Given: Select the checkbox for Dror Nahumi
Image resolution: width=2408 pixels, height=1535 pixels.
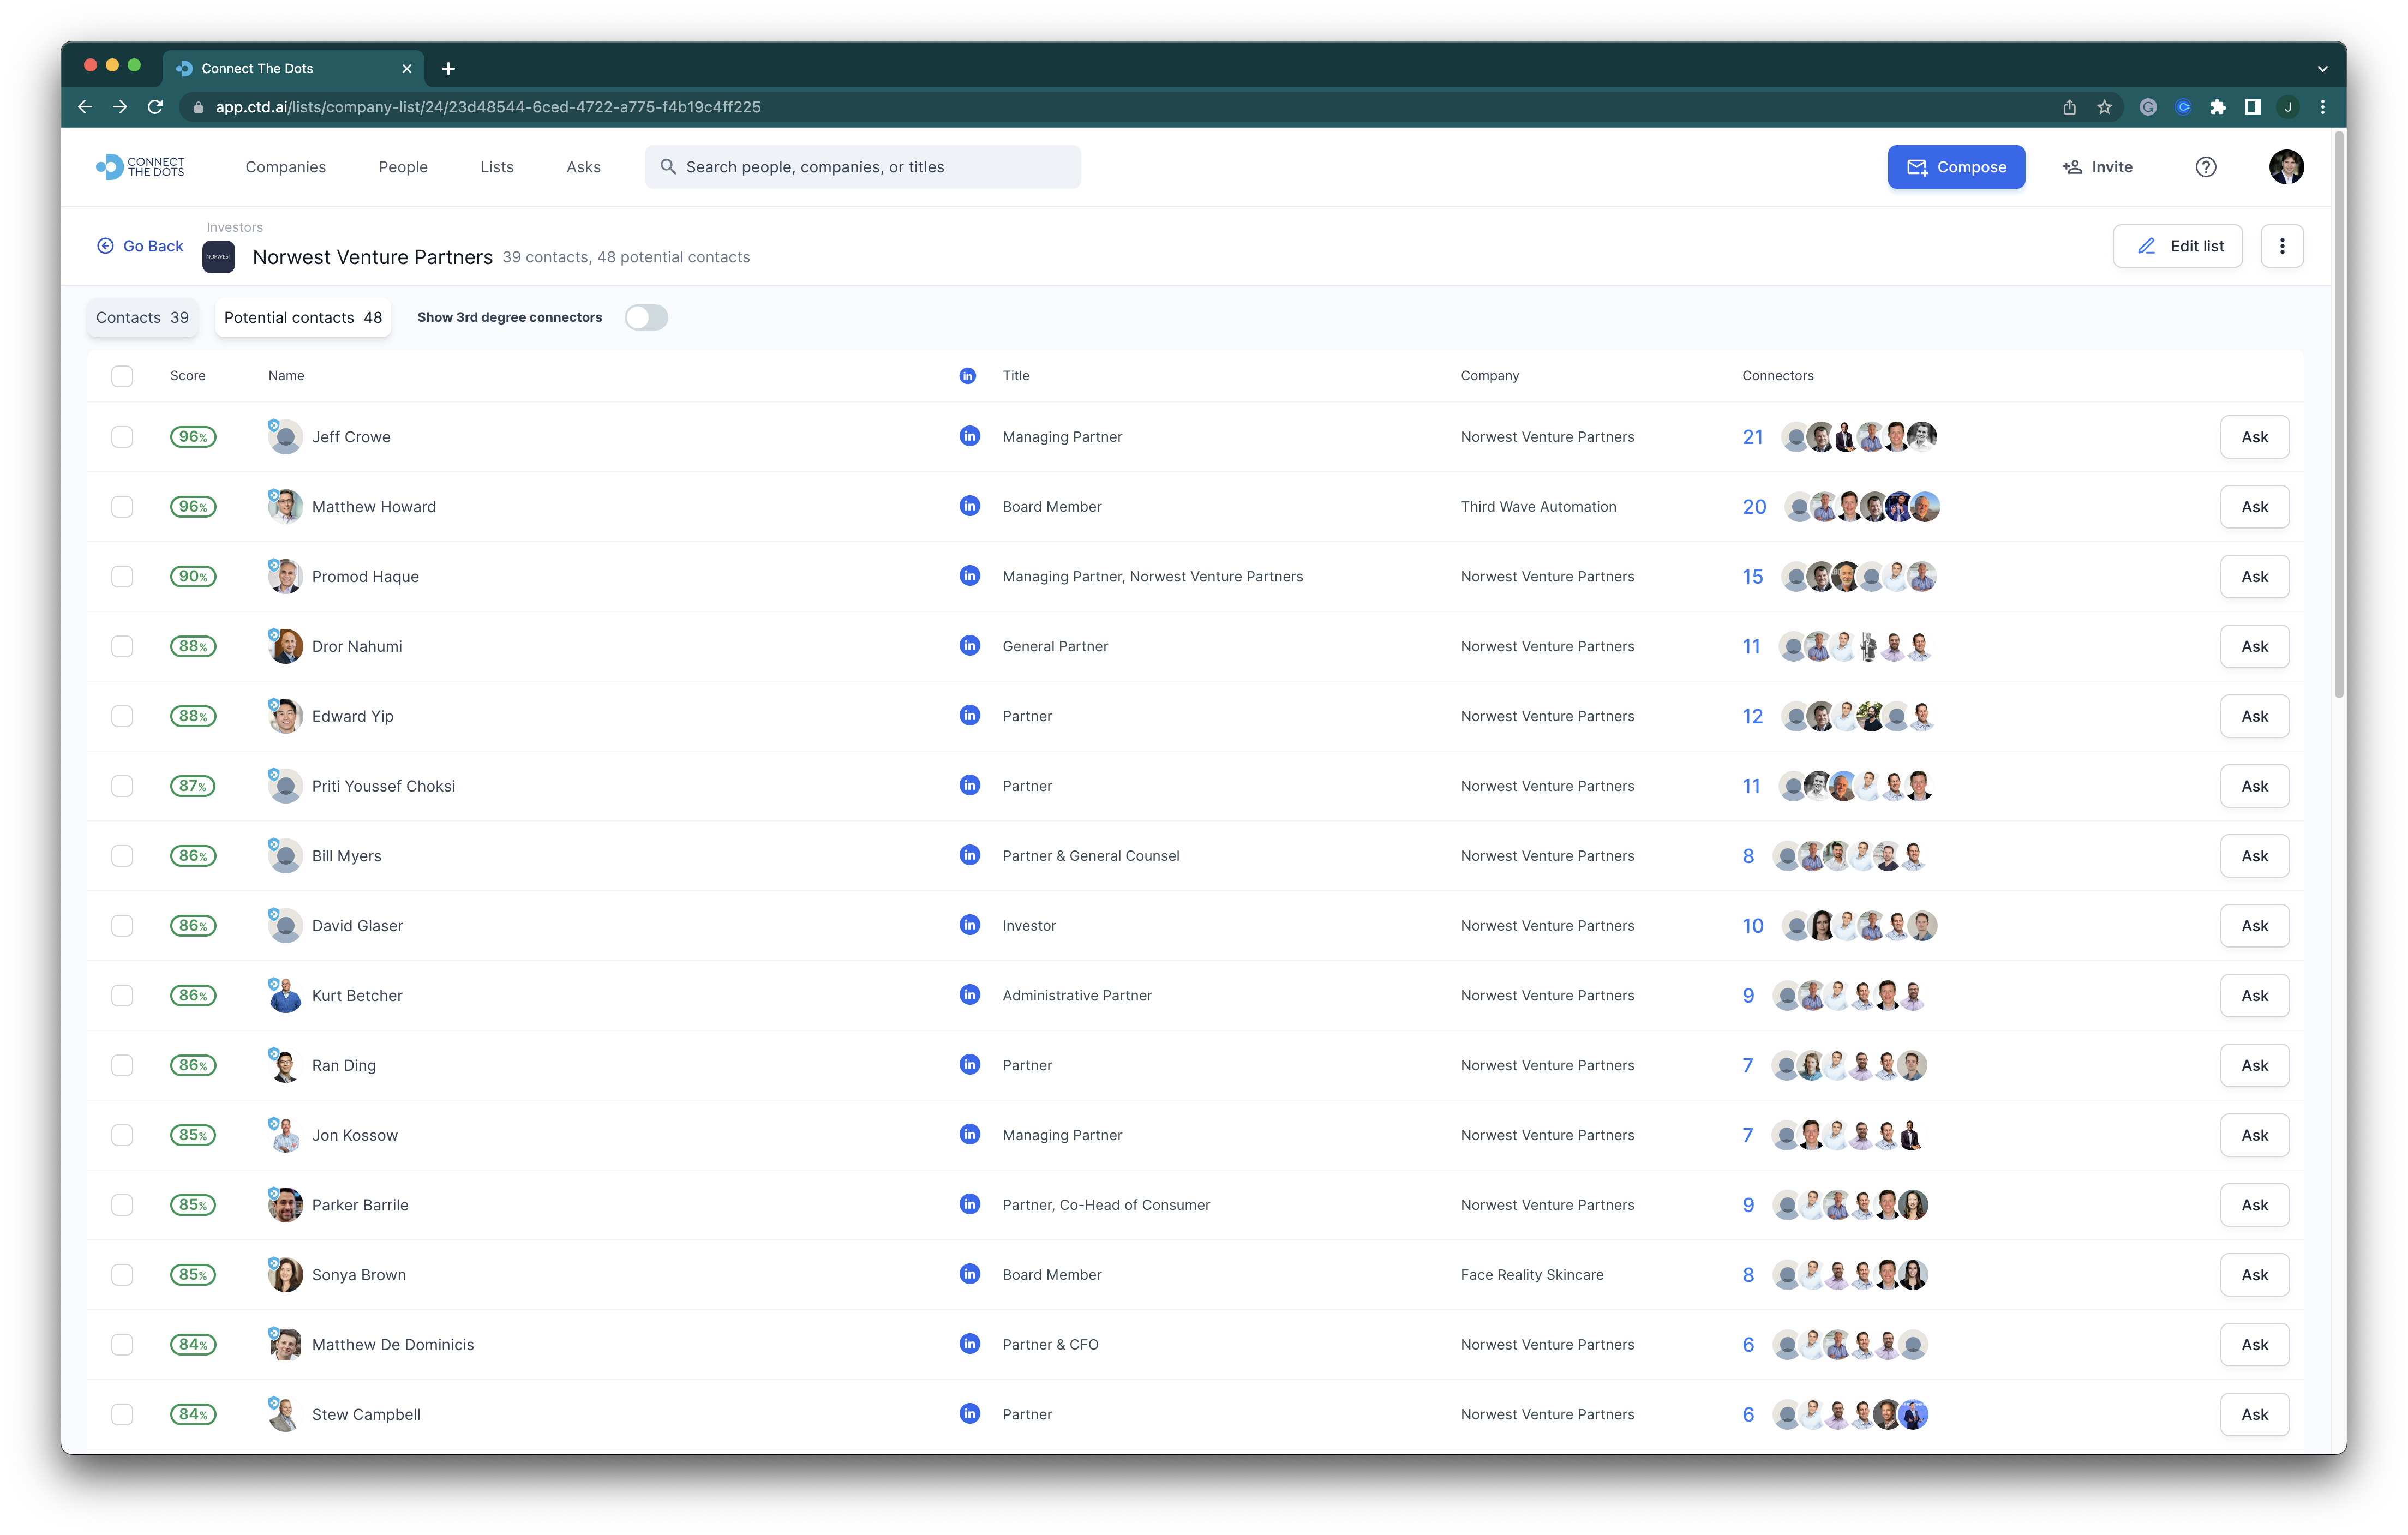Looking at the screenshot, I should (x=122, y=646).
